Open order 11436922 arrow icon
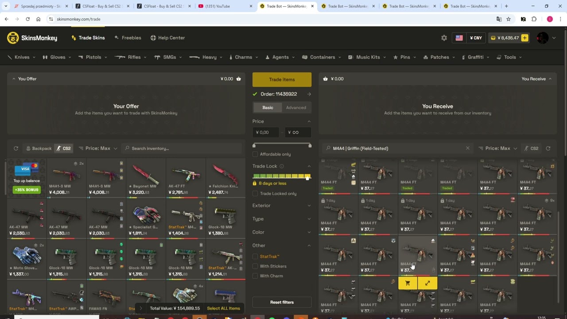567x319 pixels. [309, 94]
